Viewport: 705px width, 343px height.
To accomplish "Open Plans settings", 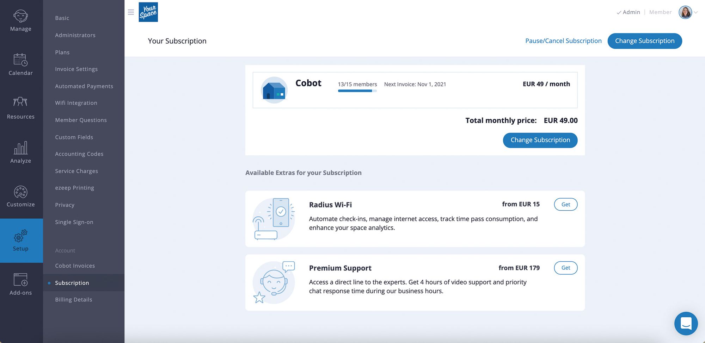I will pyautogui.click(x=62, y=52).
